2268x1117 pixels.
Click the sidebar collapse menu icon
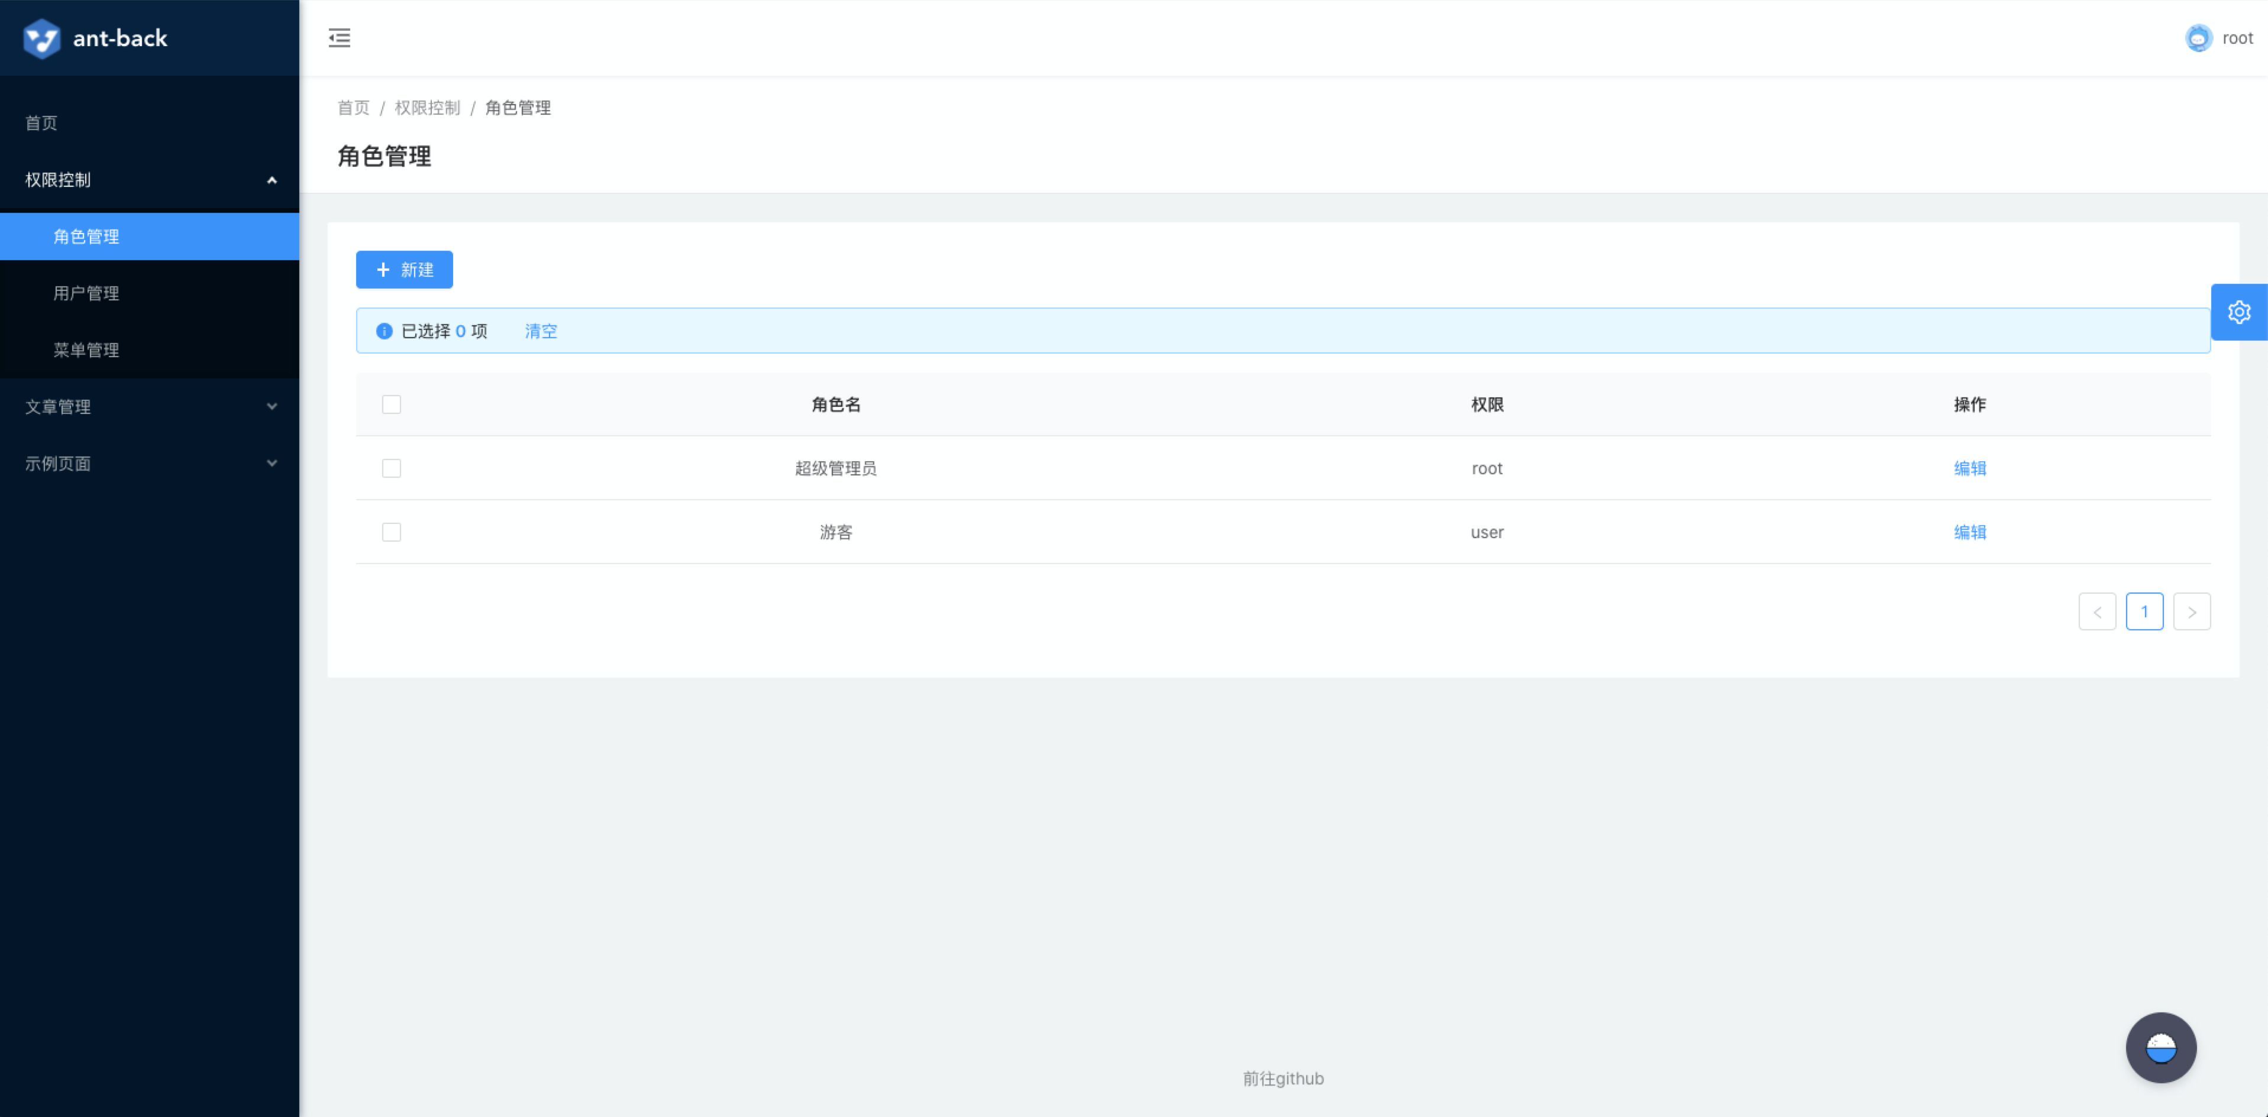[339, 38]
